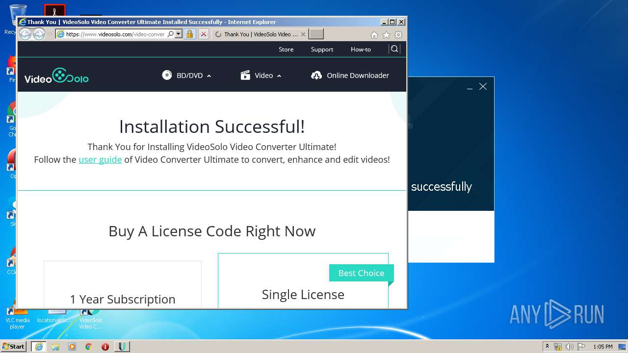Open the security lock report icon
This screenshot has width=628, height=353.
(x=190, y=34)
